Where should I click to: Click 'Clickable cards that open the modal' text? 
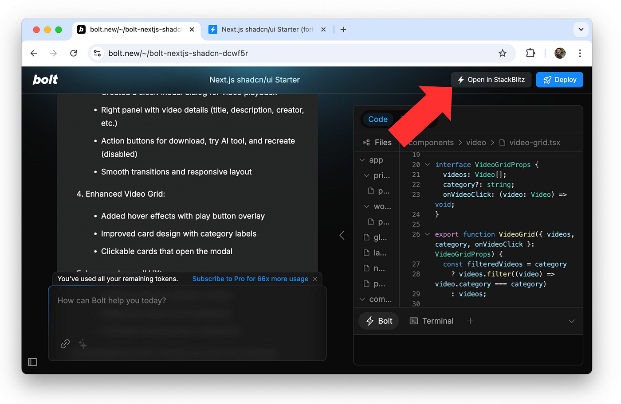point(167,252)
